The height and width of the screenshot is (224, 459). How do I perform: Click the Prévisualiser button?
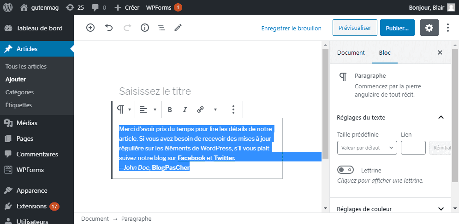355,28
